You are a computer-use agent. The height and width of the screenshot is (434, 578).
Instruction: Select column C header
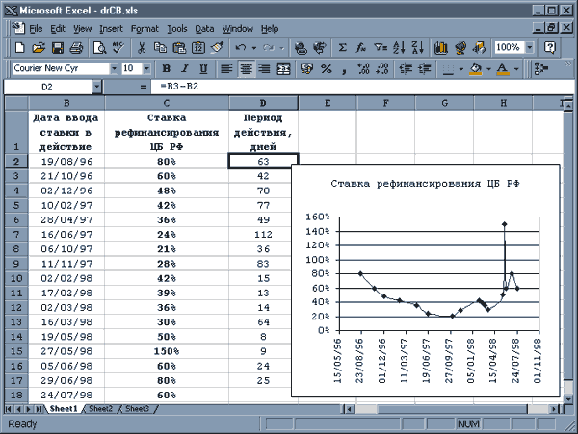click(167, 103)
